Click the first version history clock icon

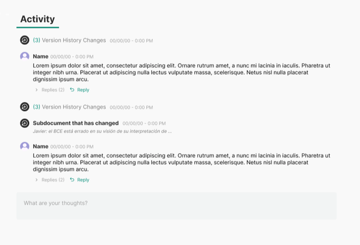coord(24,40)
